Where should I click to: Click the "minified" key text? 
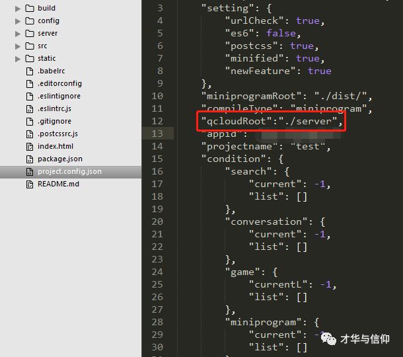254,58
